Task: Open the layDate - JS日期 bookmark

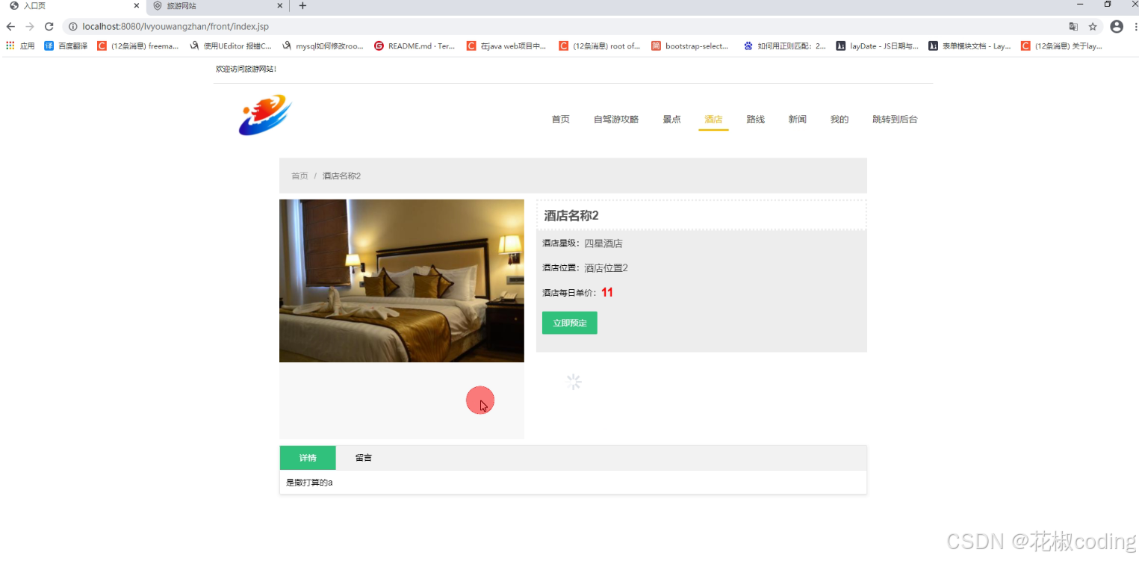Action: pos(878,46)
